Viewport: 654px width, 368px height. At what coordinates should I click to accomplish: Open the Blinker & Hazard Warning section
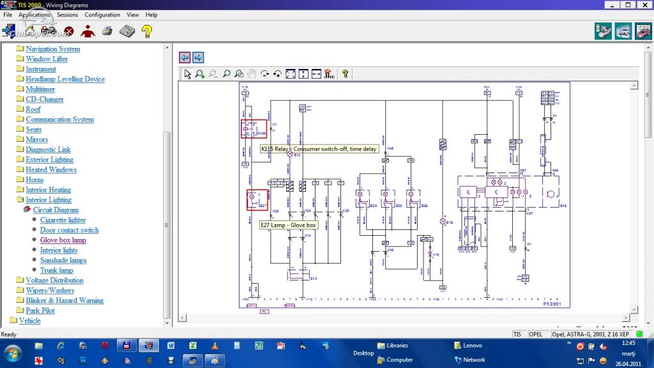pos(65,300)
